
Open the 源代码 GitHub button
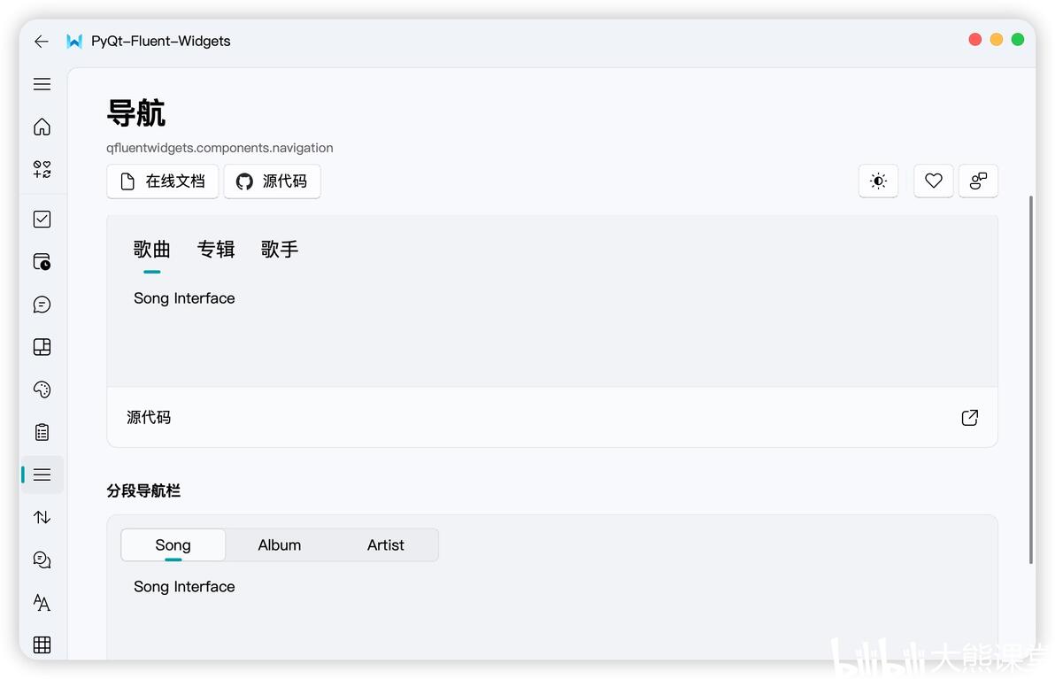272,181
